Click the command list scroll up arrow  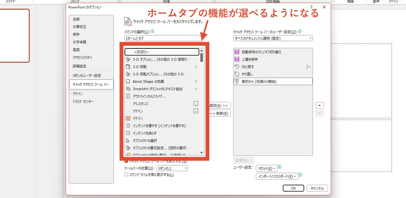pyautogui.click(x=202, y=50)
